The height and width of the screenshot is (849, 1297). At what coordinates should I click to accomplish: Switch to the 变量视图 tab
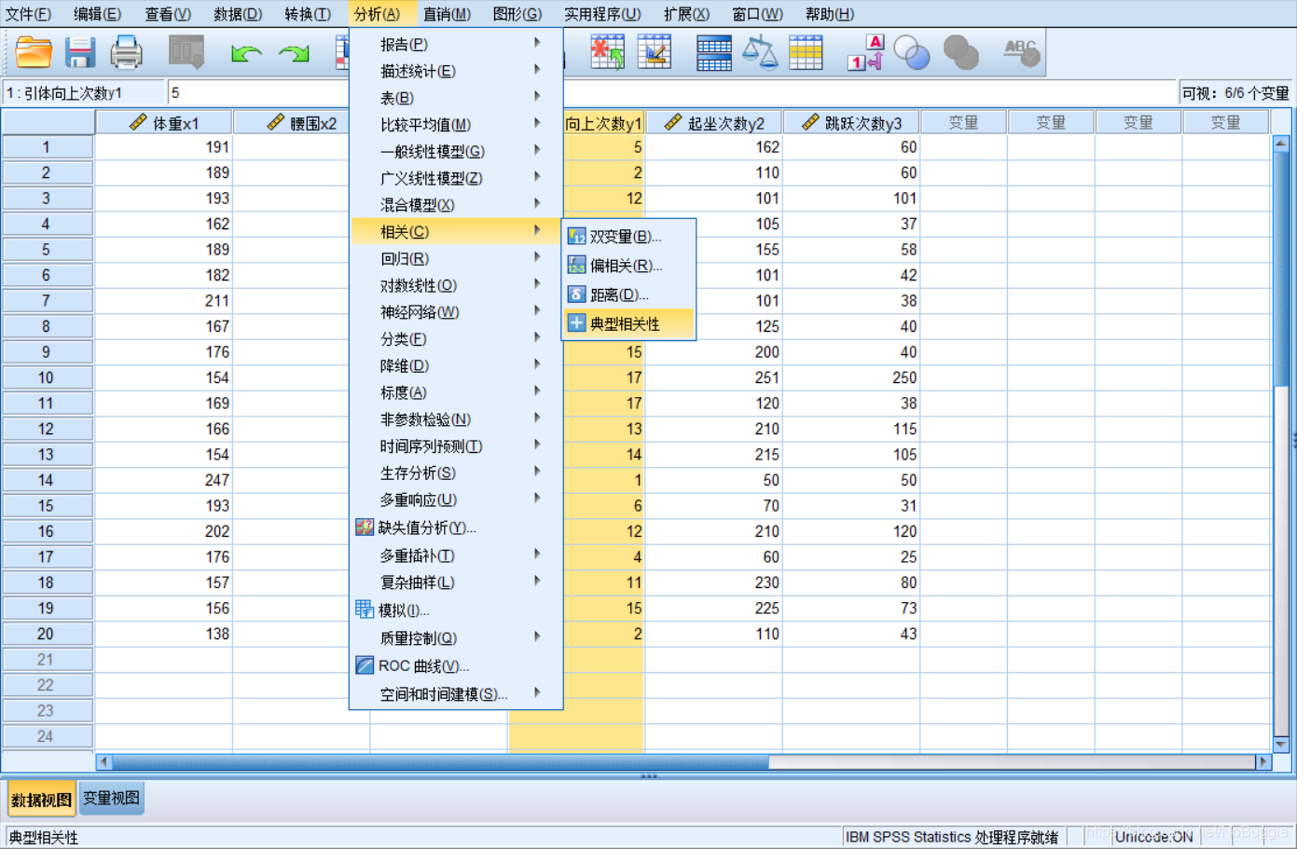(112, 798)
